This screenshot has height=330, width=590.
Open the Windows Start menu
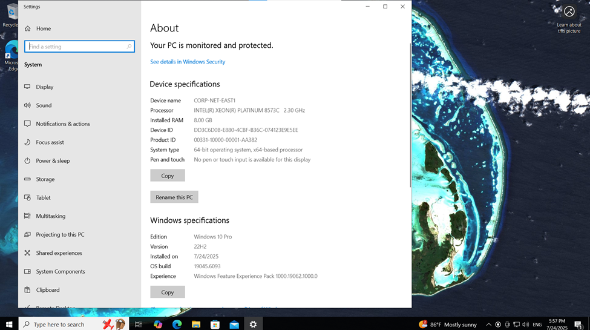coord(9,324)
